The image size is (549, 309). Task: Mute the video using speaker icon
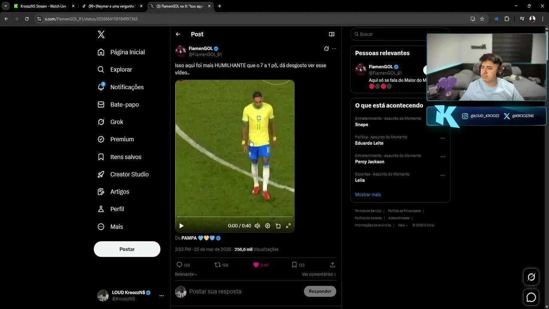257,226
